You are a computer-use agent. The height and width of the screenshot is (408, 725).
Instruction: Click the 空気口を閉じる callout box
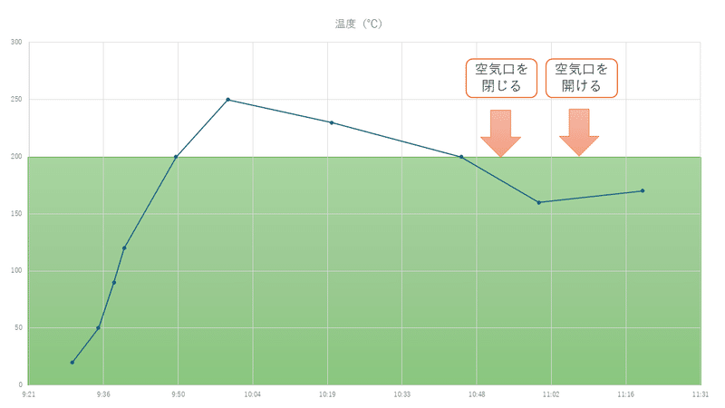coord(501,78)
